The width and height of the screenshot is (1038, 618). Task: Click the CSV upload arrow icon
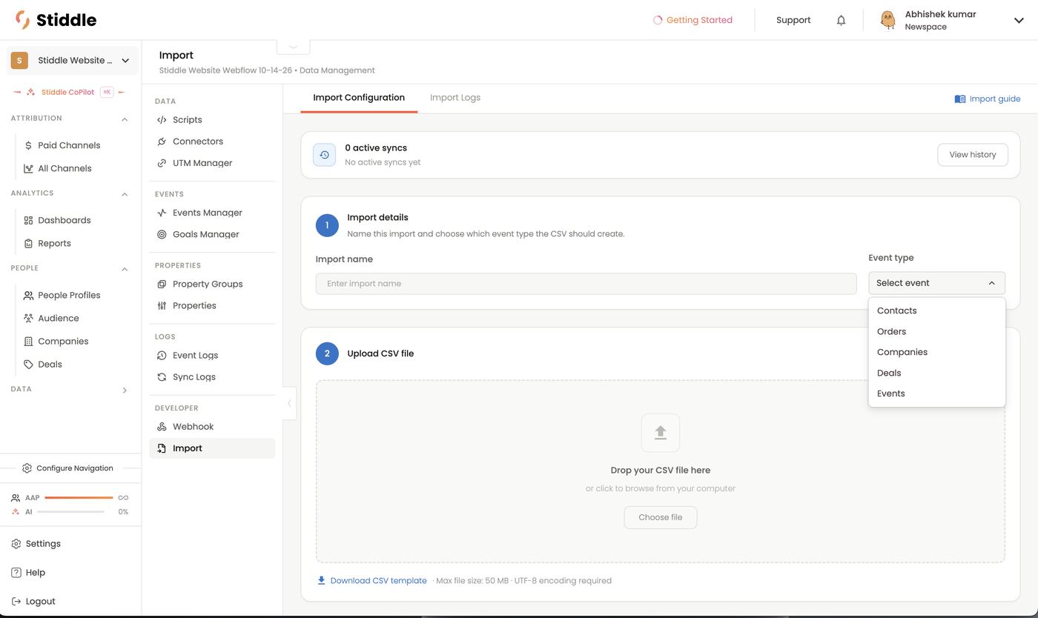pyautogui.click(x=661, y=433)
